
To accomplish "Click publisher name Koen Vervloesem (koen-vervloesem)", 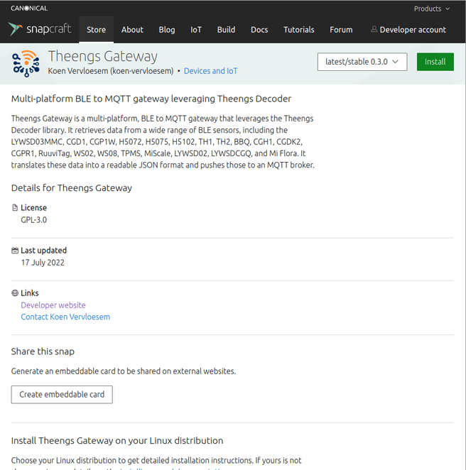I will point(111,71).
